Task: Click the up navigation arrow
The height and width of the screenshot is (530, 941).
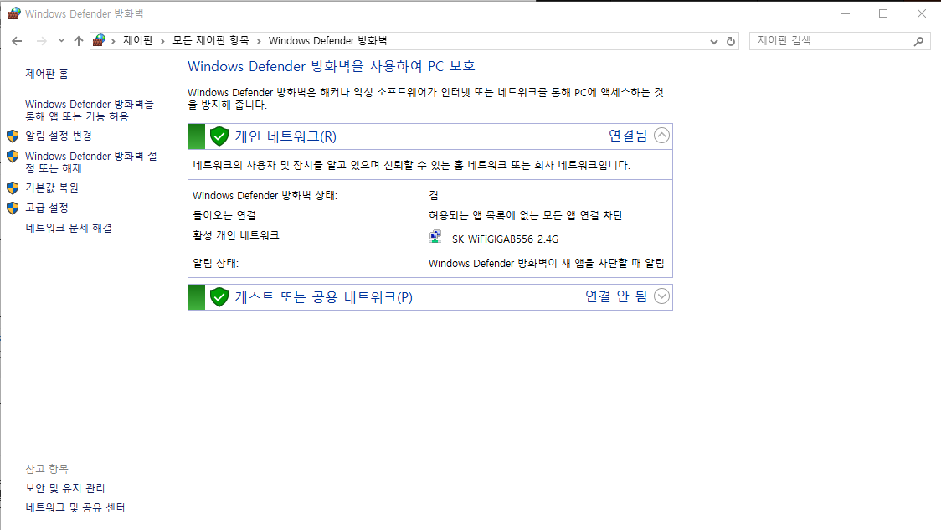Action: (x=78, y=40)
